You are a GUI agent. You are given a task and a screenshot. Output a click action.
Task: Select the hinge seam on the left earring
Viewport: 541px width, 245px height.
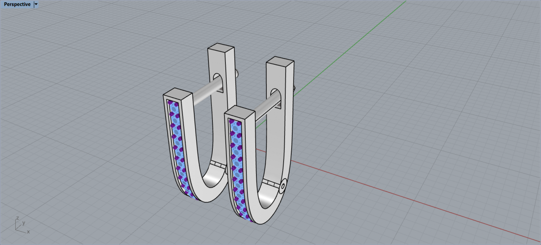[218, 165]
